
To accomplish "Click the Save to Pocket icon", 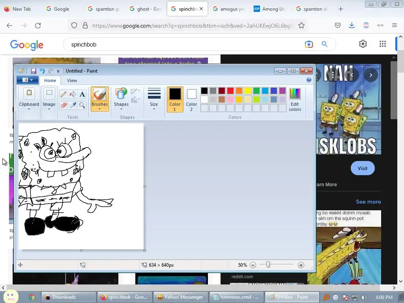I will pos(338,25).
